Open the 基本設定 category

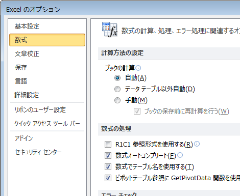tap(27, 26)
